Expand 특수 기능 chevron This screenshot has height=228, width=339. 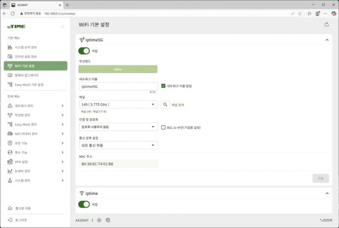coord(63,152)
